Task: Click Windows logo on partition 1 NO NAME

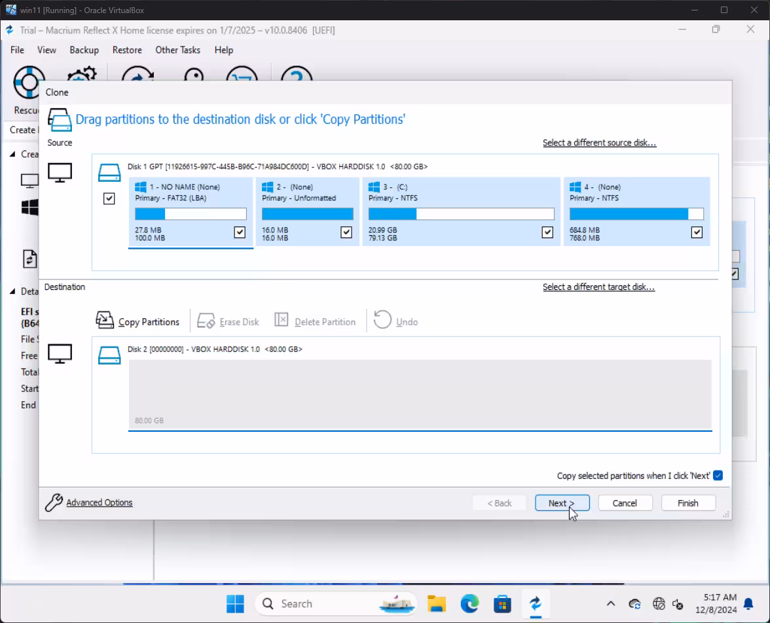Action: click(x=140, y=187)
